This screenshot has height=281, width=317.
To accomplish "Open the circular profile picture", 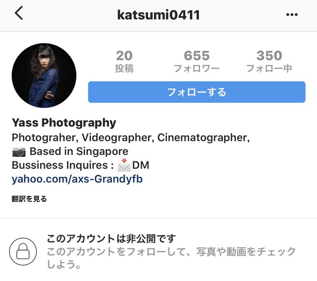I will (44, 75).
